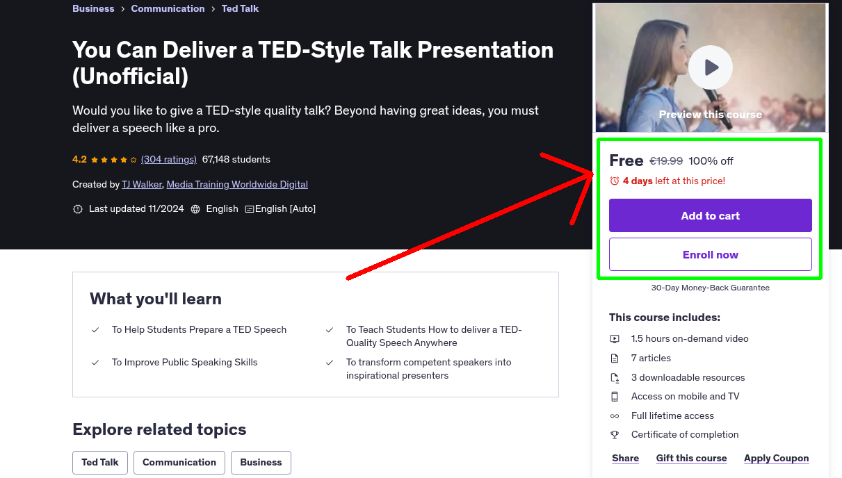Click the Last updated 11/2024 text
Viewport: 842px width, 478px height.
(x=136, y=209)
